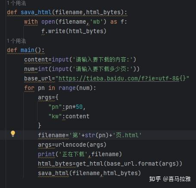Click the sava_html(filename,html_bytes) call at bottom
Image resolution: width=196 pixels, height=188 pixels.
89,173
